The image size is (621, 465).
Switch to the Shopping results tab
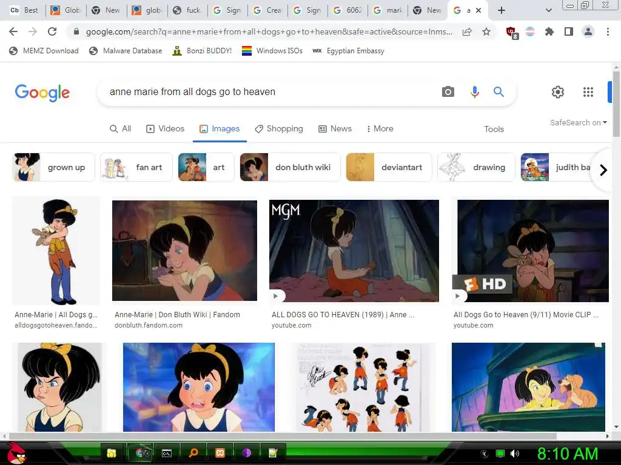click(279, 128)
